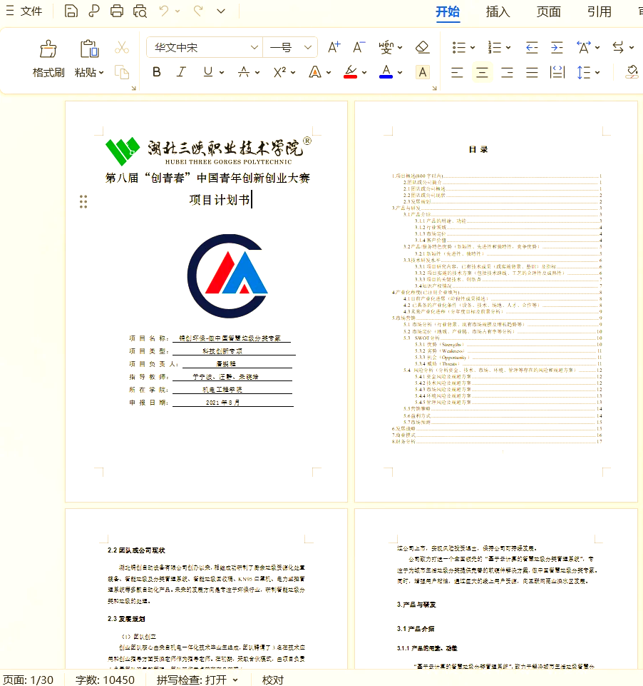This screenshot has width=643, height=686.
Task: Click the Cut scissors icon
Action: (122, 47)
